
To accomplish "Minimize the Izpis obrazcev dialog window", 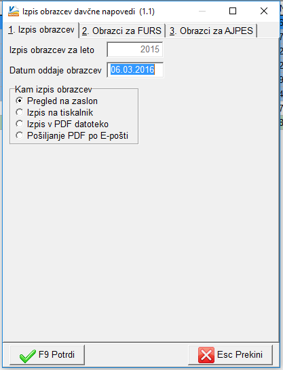I will (x=202, y=11).
